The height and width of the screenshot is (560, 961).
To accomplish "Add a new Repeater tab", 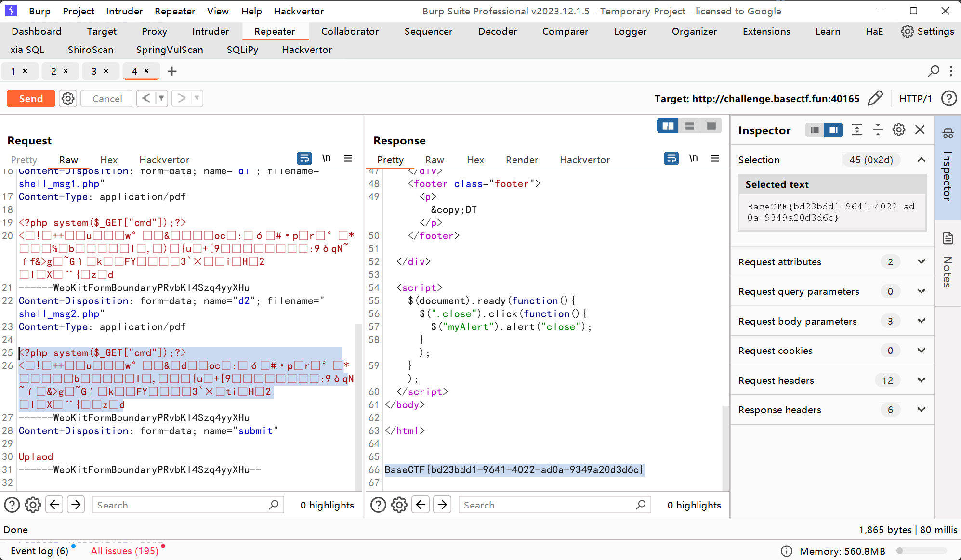I will click(172, 71).
